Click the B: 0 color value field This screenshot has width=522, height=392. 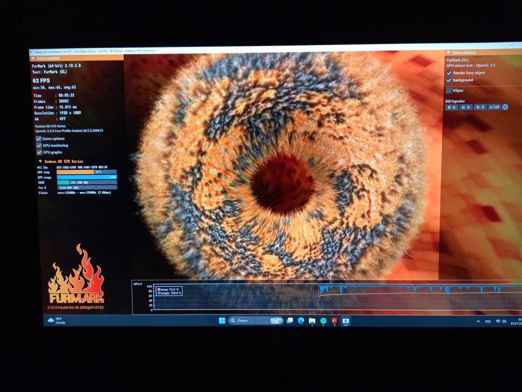point(479,108)
